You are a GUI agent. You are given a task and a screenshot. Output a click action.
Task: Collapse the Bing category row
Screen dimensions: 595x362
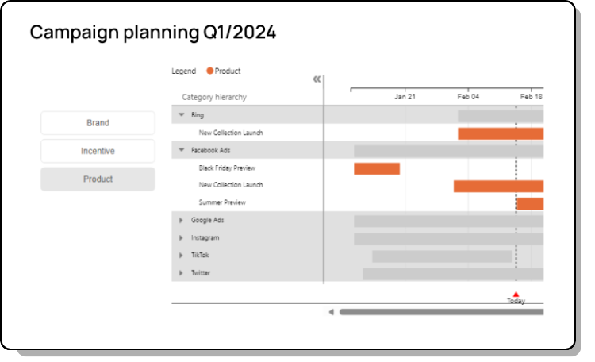[182, 115]
